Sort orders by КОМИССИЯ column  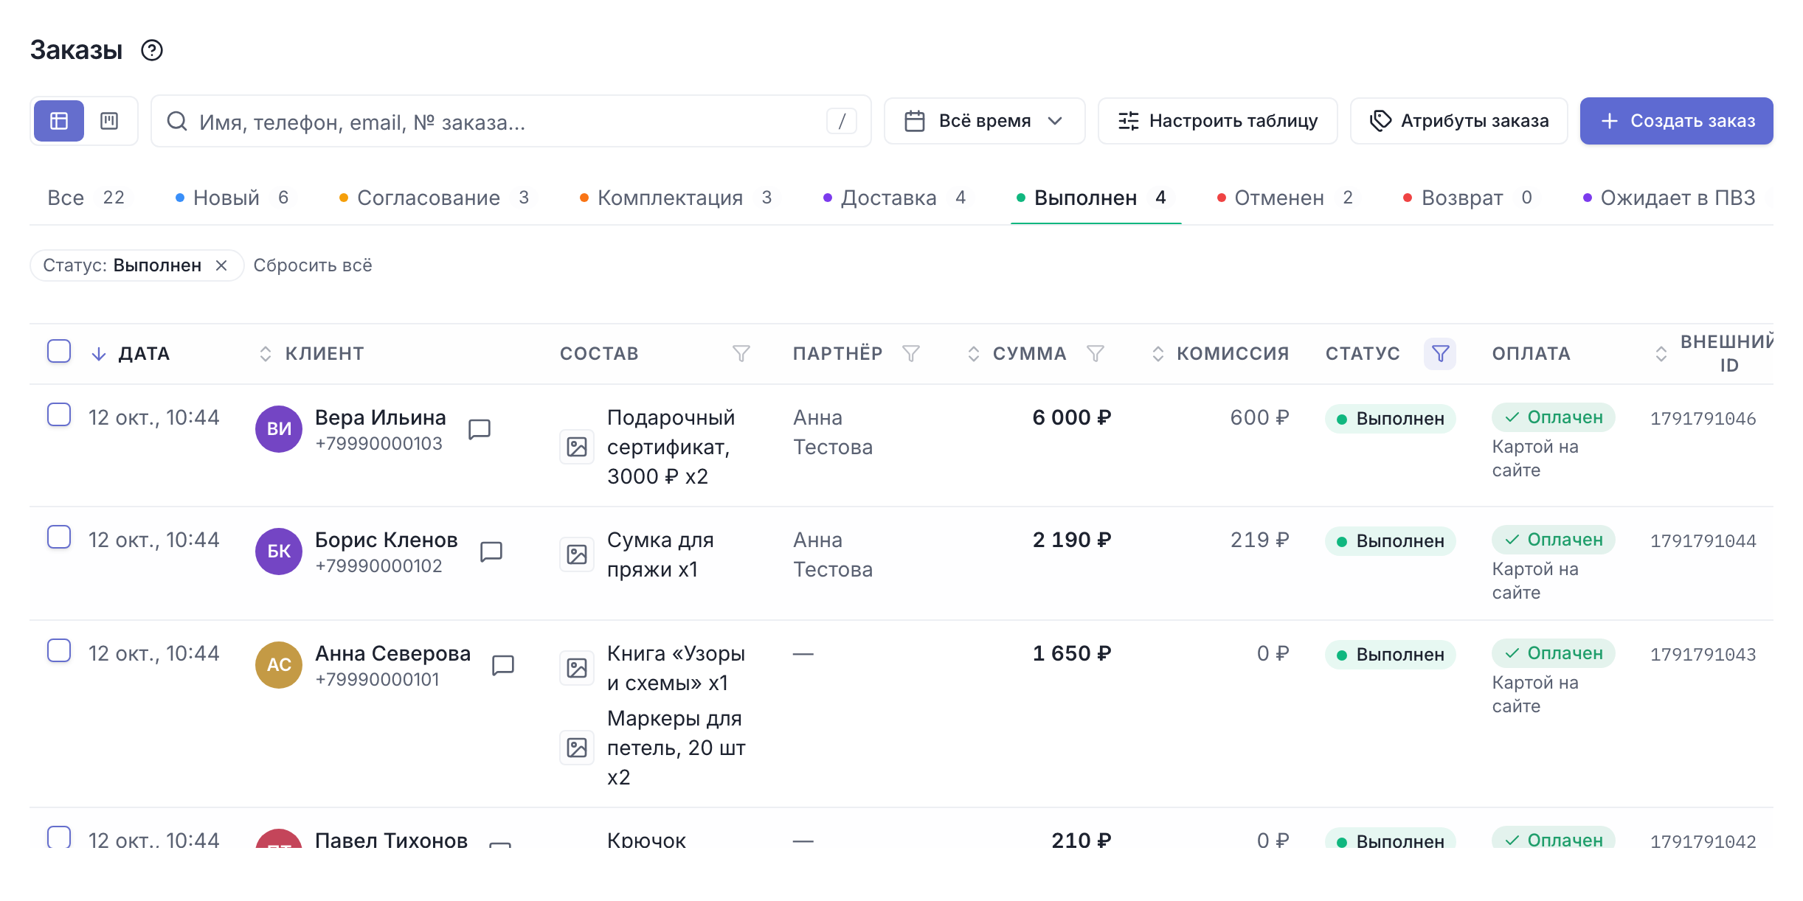pyautogui.click(x=1219, y=354)
